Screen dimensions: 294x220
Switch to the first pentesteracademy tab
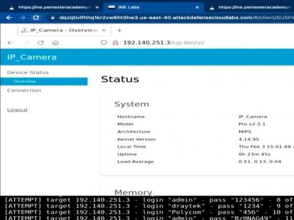51,7
